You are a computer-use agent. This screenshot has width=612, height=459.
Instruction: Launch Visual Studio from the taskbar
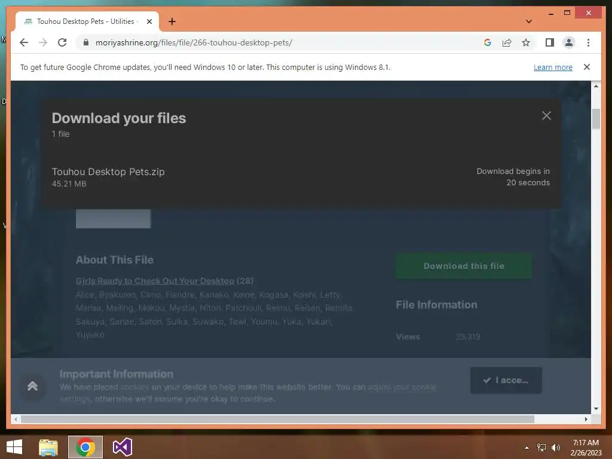tap(122, 447)
